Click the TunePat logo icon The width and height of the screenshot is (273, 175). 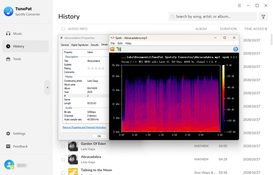click(9, 12)
